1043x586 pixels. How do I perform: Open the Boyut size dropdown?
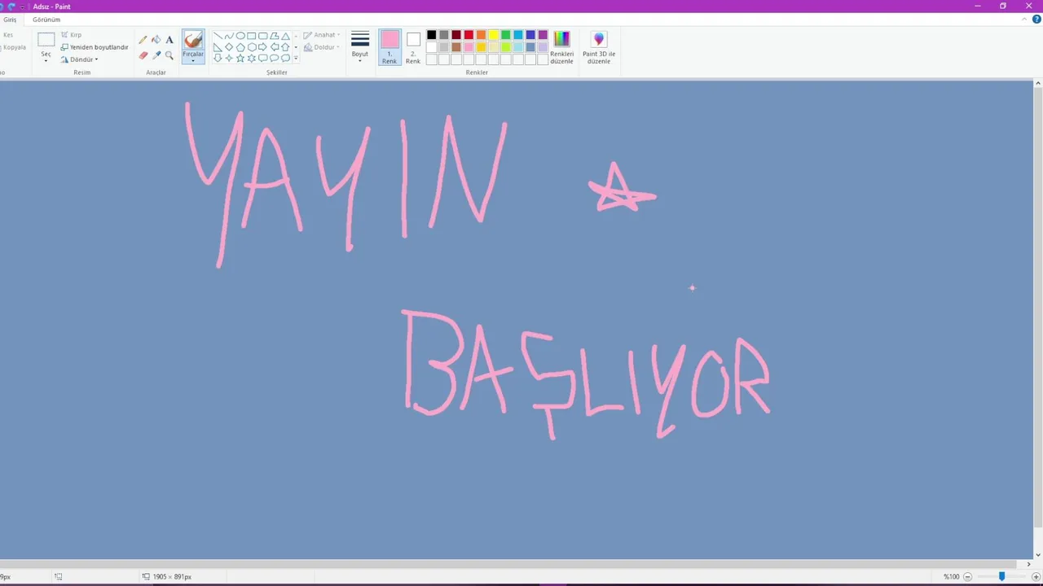pos(360,47)
